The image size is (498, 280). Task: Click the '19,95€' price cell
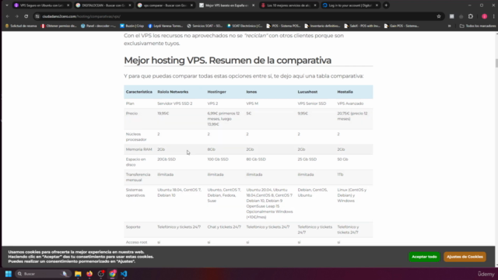tap(163, 114)
